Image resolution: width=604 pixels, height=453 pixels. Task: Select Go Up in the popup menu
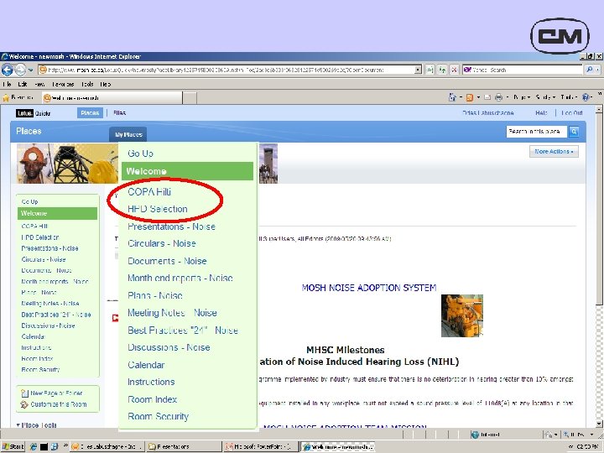pyautogui.click(x=141, y=154)
